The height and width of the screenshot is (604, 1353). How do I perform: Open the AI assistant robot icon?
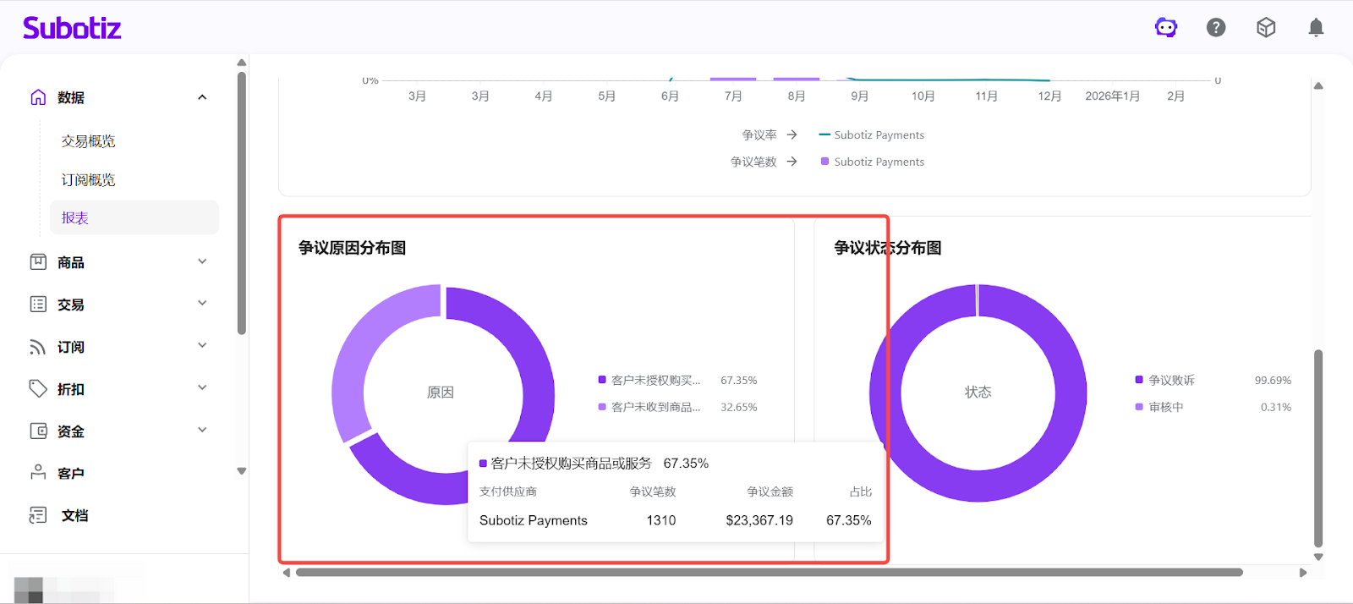1166,28
